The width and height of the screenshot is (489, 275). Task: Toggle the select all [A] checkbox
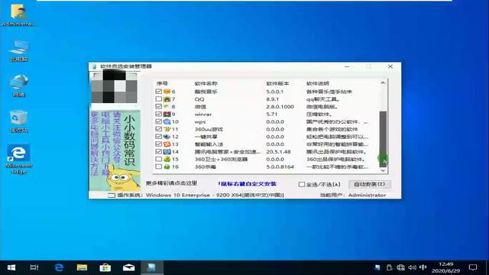pos(302,184)
